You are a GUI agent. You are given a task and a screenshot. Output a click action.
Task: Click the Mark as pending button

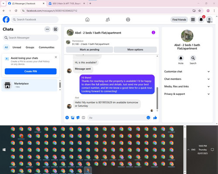click(x=89, y=50)
